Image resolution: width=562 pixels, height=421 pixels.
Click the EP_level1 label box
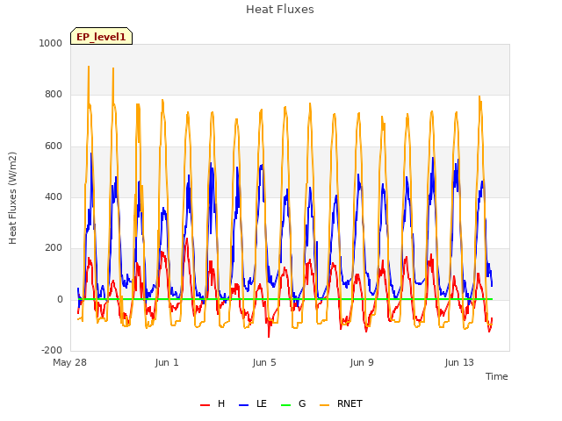coord(102,36)
